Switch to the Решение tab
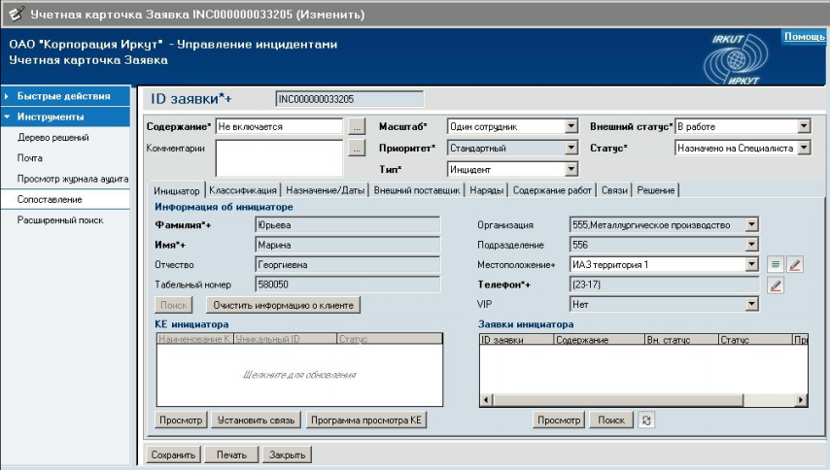 pos(655,190)
